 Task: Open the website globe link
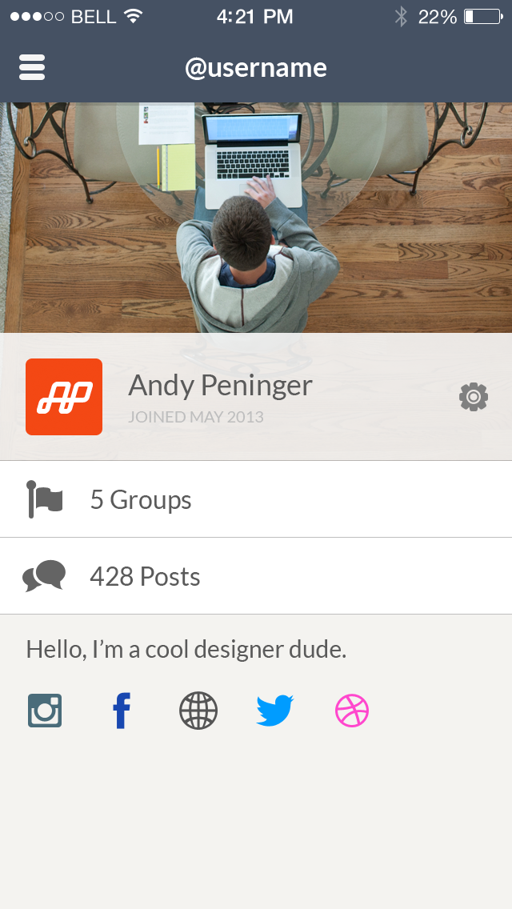click(198, 711)
